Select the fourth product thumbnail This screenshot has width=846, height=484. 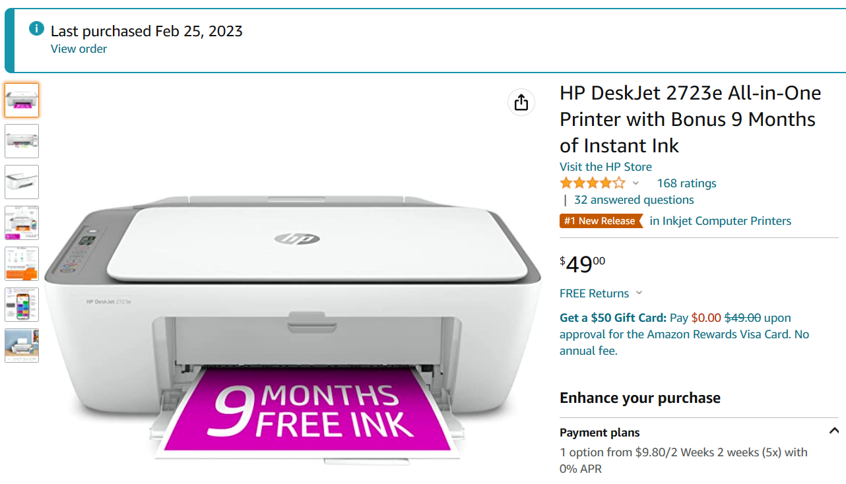(x=22, y=223)
